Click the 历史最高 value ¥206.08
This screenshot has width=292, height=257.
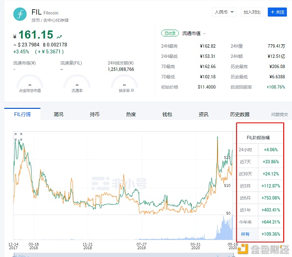click(x=277, y=67)
